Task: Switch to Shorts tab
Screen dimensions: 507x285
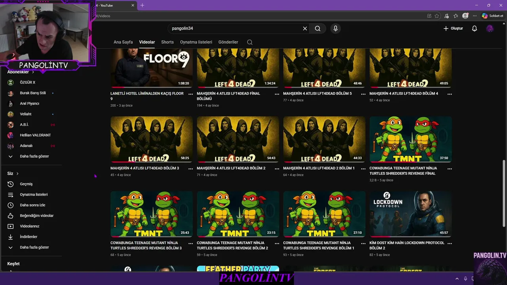Action: [168, 42]
